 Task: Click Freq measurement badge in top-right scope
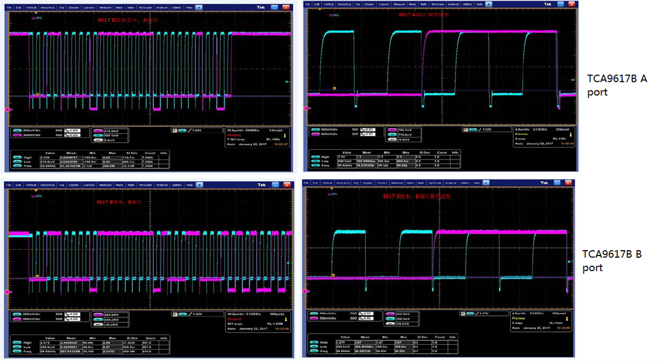click(316, 166)
